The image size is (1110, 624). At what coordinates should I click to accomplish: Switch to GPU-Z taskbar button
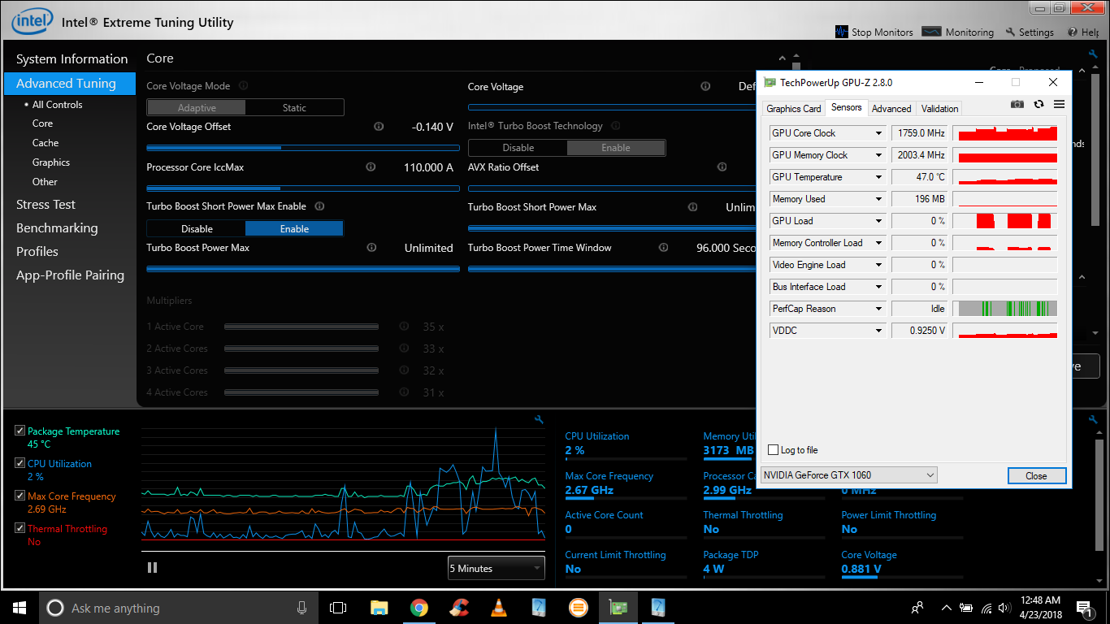pos(618,608)
